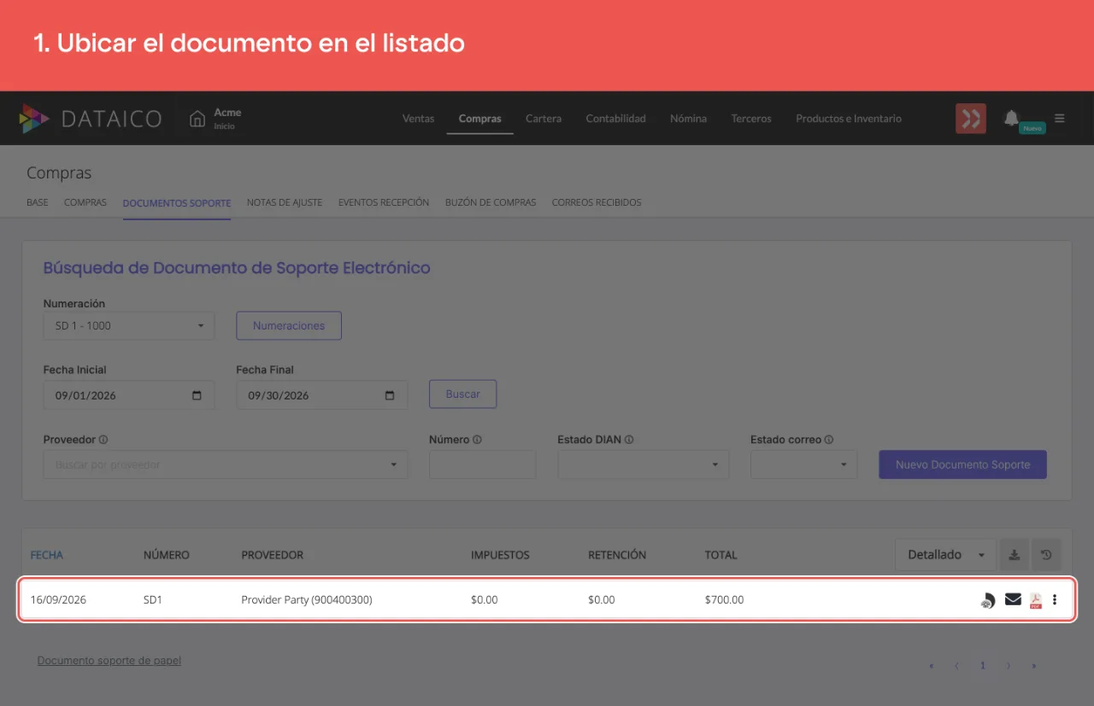Click Nuevo Documento Soporte button
The height and width of the screenshot is (706, 1094).
click(963, 464)
